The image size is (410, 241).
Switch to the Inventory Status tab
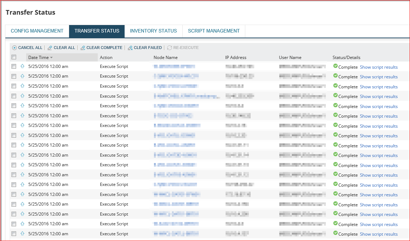(x=154, y=31)
